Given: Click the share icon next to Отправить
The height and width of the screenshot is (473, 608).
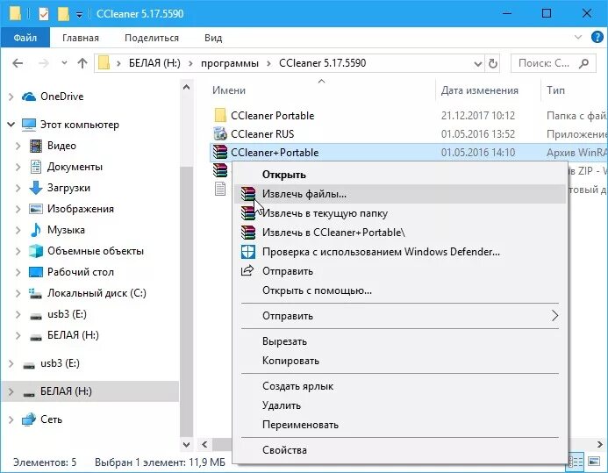Looking at the screenshot, I should coord(247,270).
